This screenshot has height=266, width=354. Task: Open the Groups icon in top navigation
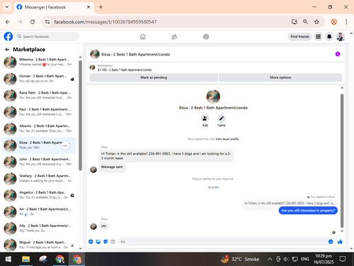(x=206, y=37)
